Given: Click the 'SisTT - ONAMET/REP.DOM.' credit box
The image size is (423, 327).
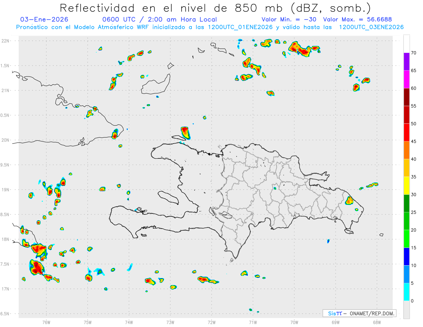Looking at the screenshot, I should tap(359, 313).
